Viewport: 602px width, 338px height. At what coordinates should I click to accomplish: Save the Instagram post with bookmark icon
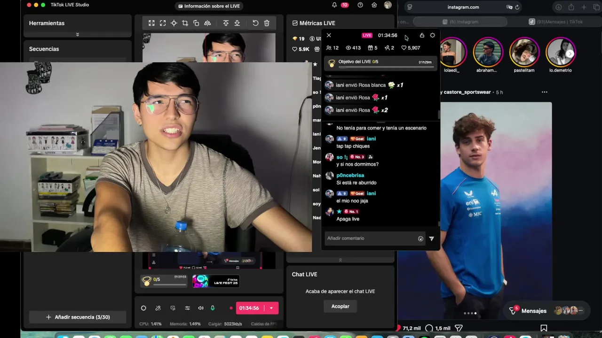coord(544,328)
